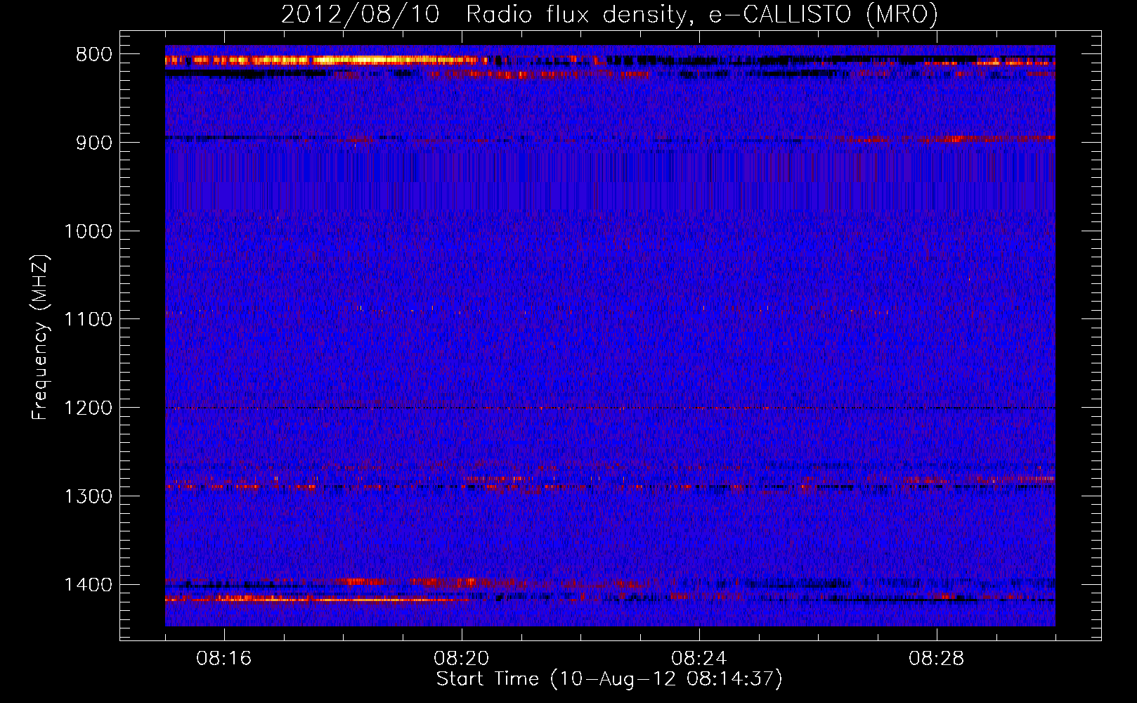Select the 1400 frequency axis label
The image size is (1137, 703).
88,585
